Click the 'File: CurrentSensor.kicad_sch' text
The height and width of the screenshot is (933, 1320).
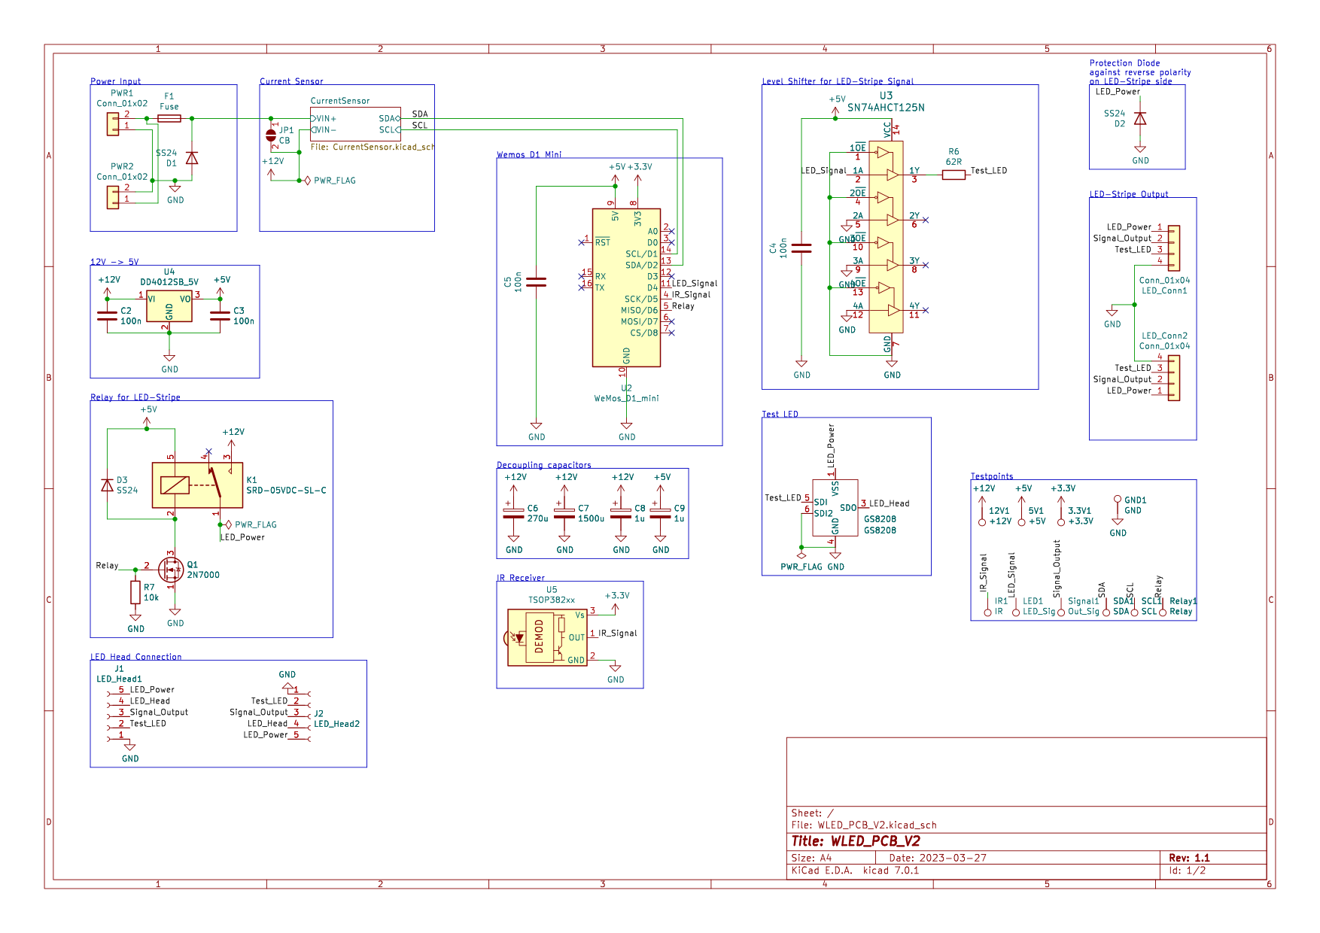point(373,147)
